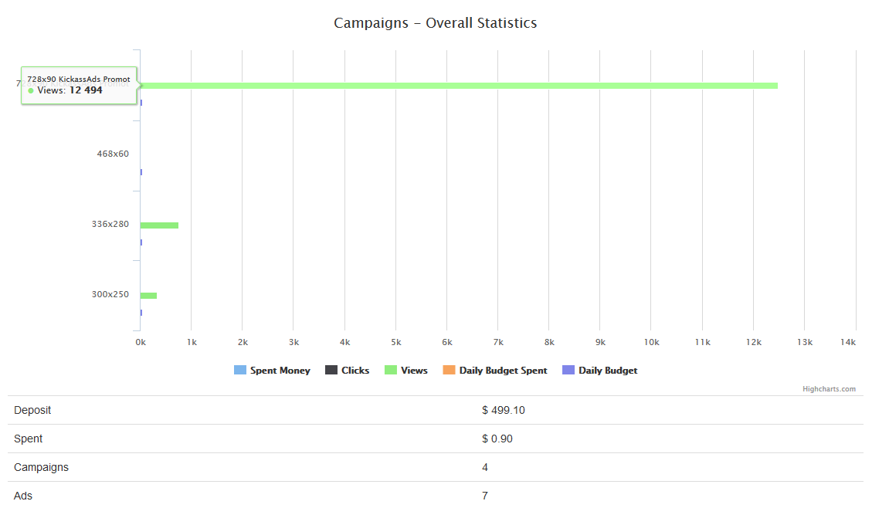Image resolution: width=872 pixels, height=525 pixels.
Task: Toggle the Spent Money series label
Action: (280, 371)
